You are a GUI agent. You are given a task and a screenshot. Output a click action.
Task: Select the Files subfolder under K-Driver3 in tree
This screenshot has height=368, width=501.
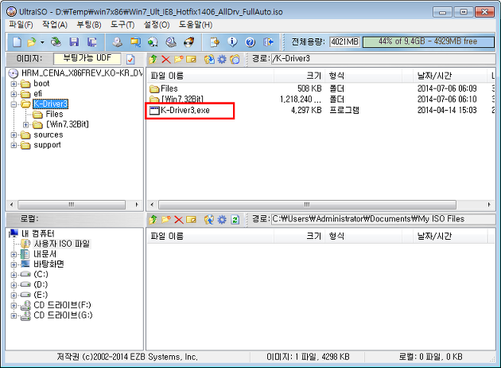click(54, 114)
